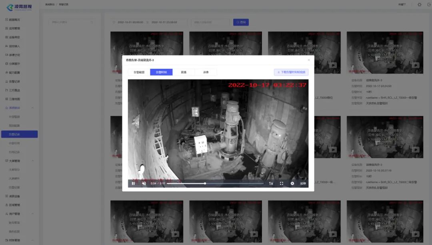
Task: Download the alarm moment video
Action: 291,72
